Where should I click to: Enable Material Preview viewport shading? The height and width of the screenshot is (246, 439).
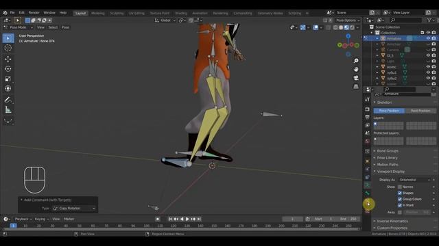click(346, 27)
